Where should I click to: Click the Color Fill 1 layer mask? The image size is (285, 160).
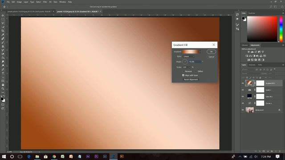coord(260,96)
